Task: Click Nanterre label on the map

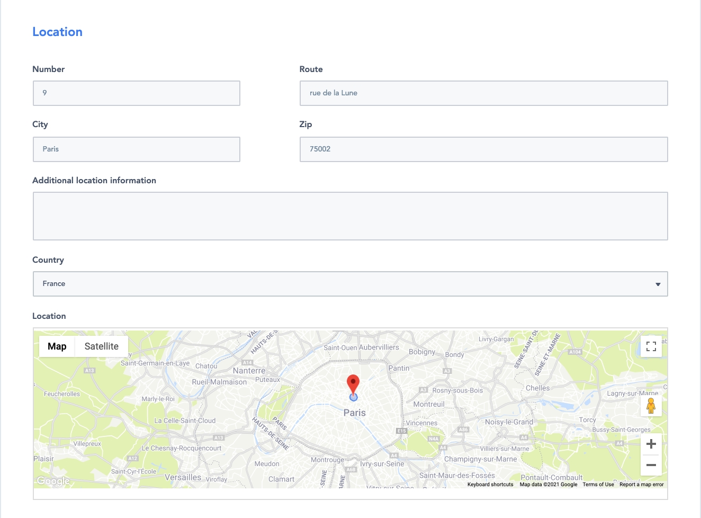Action: (249, 371)
